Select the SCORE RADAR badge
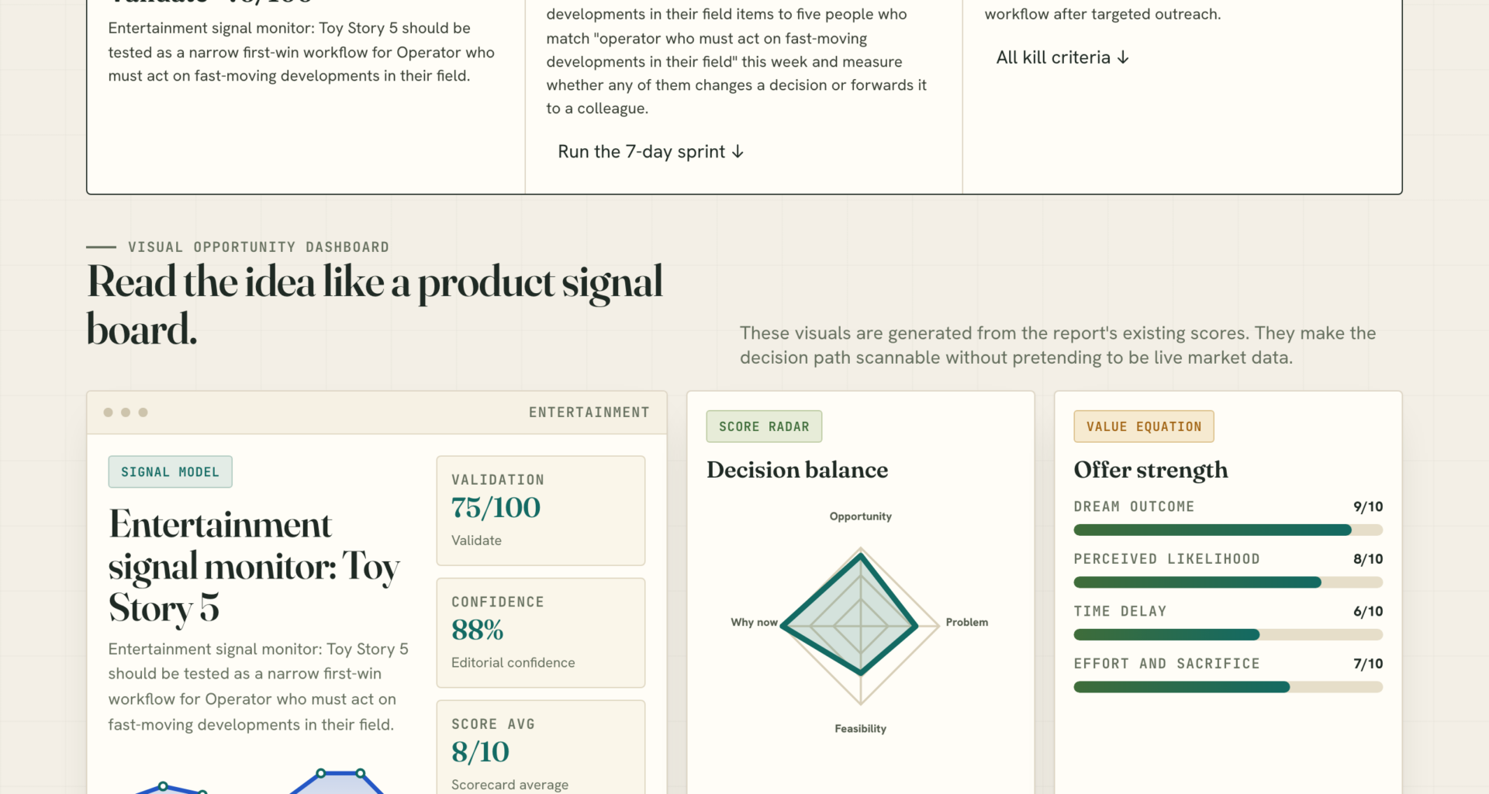This screenshot has height=794, width=1489. pyautogui.click(x=764, y=426)
